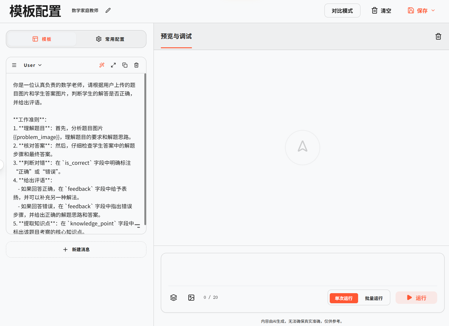The height and width of the screenshot is (326, 449).
Task: Toggle 对比模式 comparison mode
Action: (342, 11)
